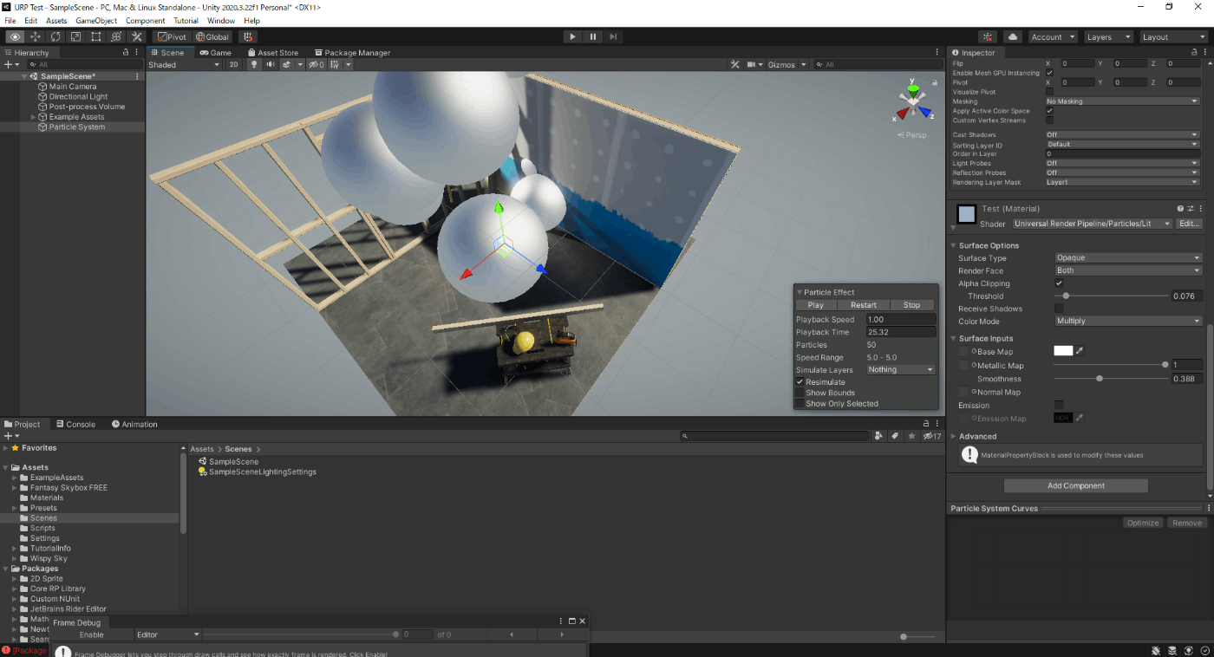Open Scene view component tools icon
This screenshot has width=1214, height=657.
coord(734,65)
